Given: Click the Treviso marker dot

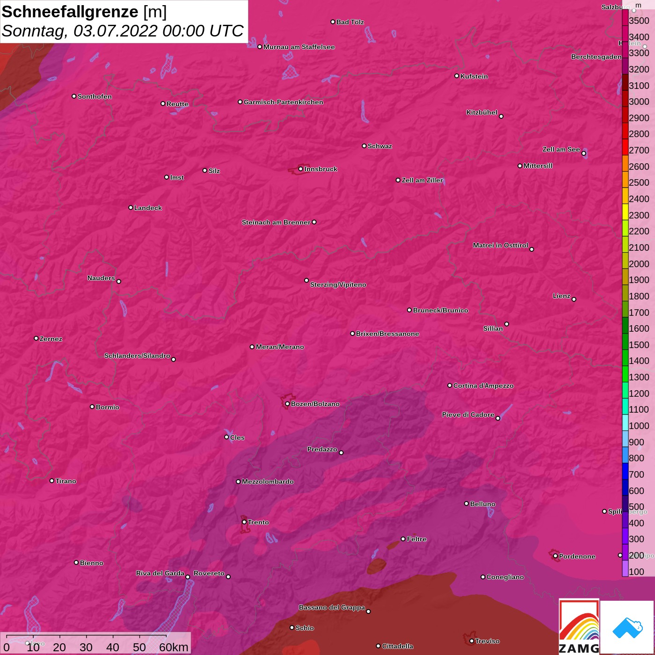Looking at the screenshot, I should (x=472, y=641).
